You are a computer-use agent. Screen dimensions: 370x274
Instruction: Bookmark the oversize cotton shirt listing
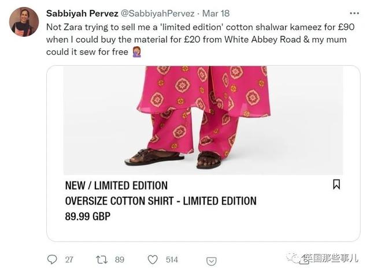click(336, 185)
